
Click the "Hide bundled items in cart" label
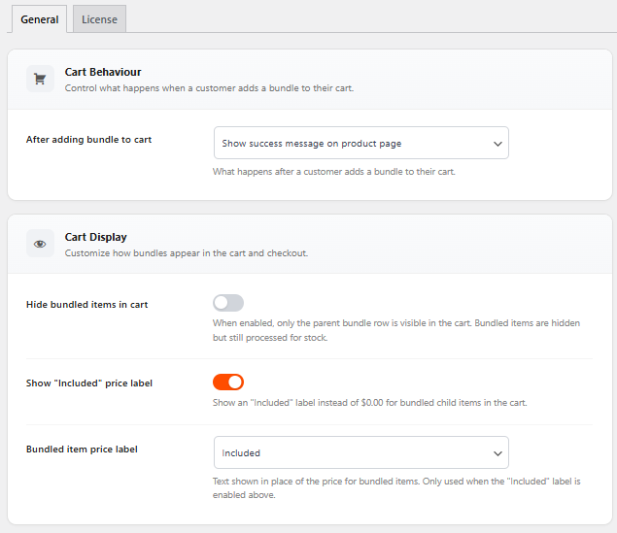[x=86, y=304]
